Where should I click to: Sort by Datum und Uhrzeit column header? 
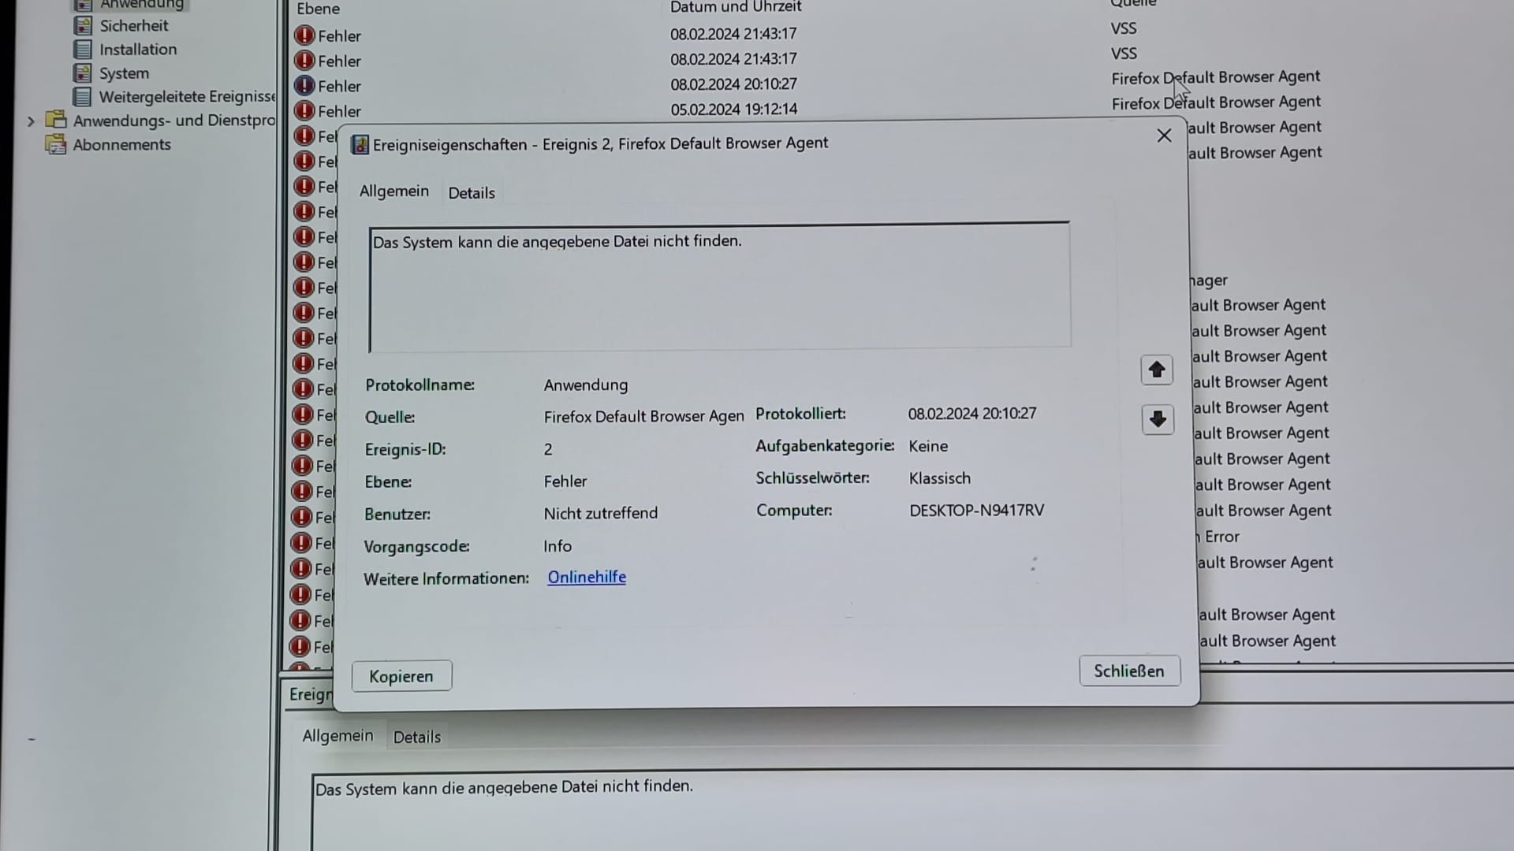(x=735, y=7)
